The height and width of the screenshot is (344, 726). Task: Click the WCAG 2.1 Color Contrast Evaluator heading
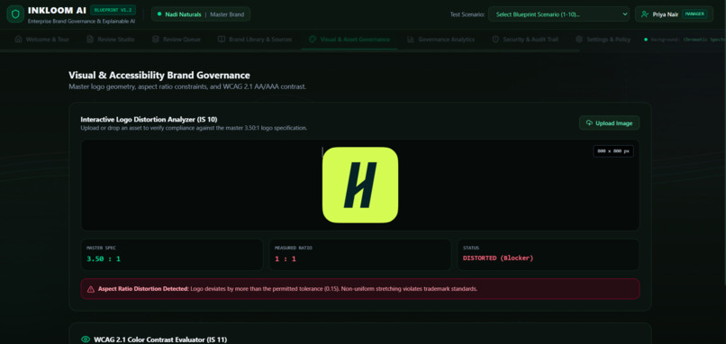click(160, 339)
